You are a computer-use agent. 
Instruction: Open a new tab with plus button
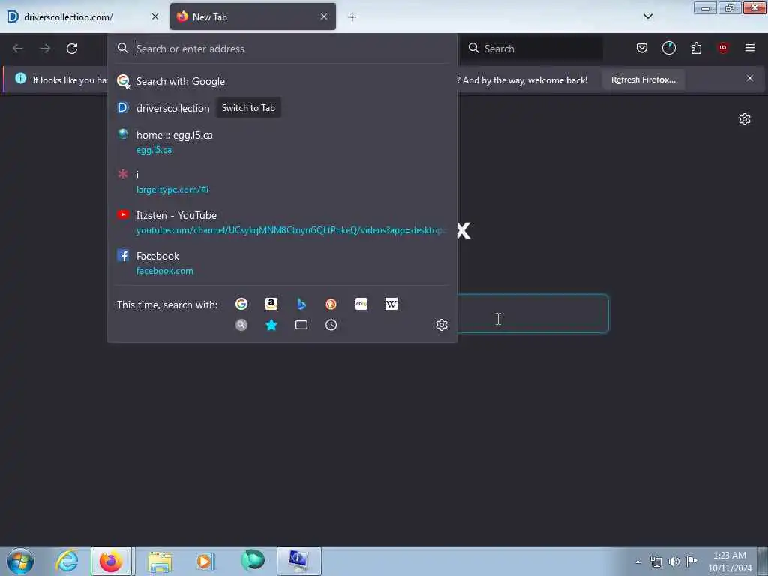tap(352, 17)
